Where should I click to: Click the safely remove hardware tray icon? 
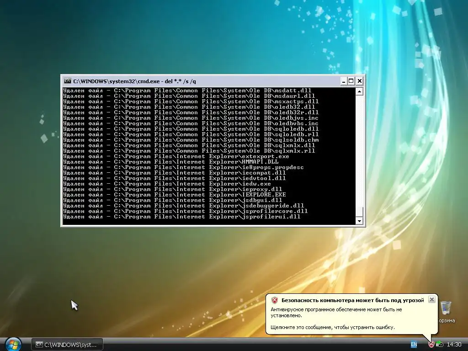[439, 345]
